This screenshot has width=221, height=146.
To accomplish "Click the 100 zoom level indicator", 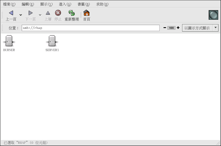I will point(171,28).
